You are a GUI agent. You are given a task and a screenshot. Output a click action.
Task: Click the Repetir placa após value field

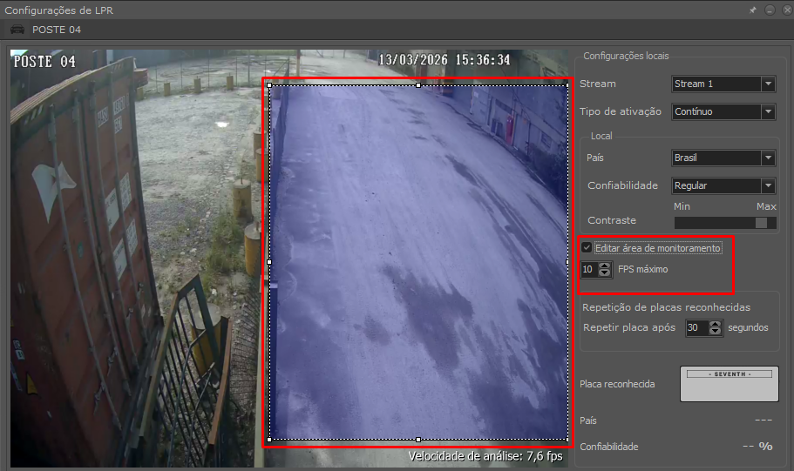696,328
